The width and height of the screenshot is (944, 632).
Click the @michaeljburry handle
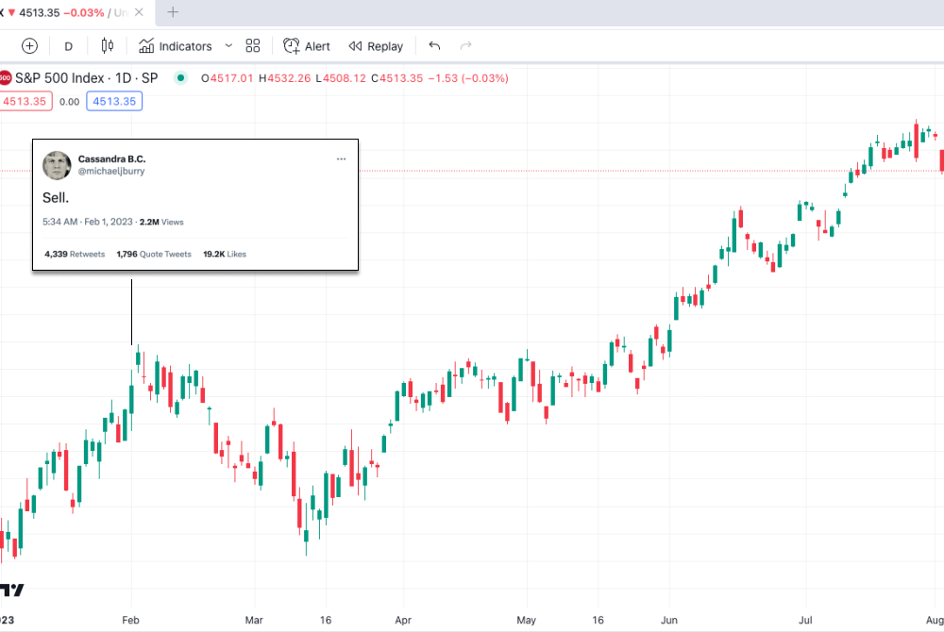[110, 172]
